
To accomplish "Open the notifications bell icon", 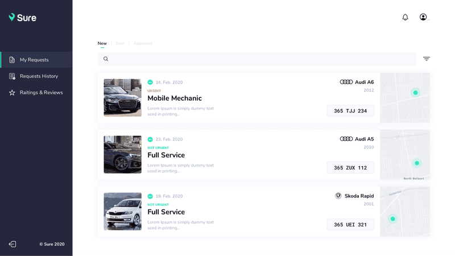I will pos(405,17).
